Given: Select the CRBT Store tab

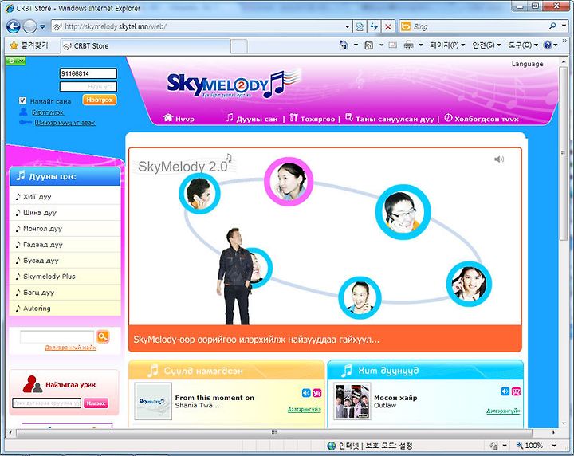Looking at the screenshot, I should point(146,46).
